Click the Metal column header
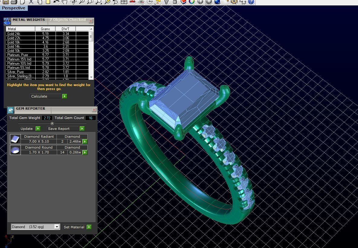This screenshot has width=358, height=248. point(21,29)
